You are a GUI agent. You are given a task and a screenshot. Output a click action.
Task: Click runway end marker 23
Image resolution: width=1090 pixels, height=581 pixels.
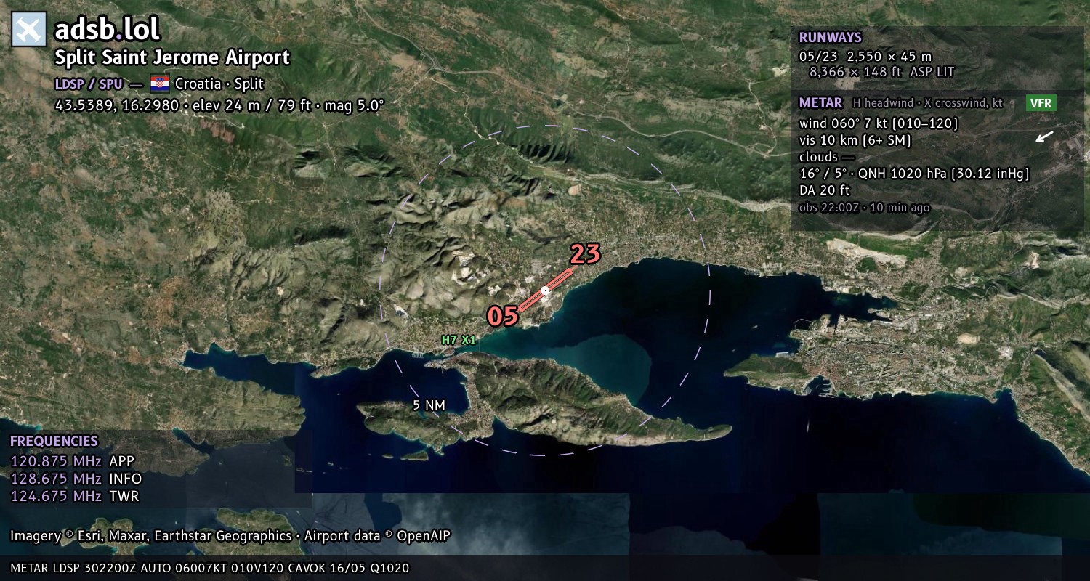coord(585,254)
